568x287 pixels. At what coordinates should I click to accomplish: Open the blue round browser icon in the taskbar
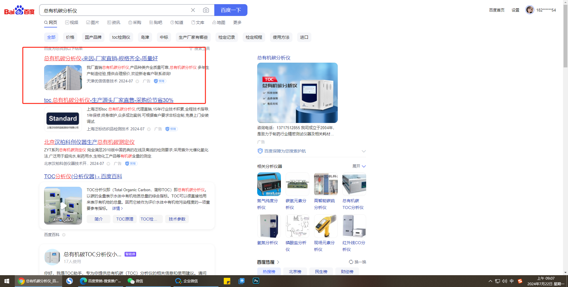[70, 281]
